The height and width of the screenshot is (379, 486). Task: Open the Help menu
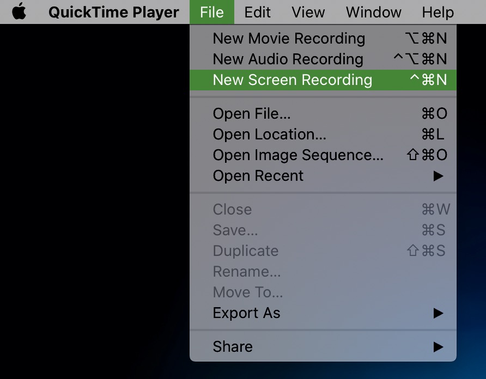pos(438,13)
